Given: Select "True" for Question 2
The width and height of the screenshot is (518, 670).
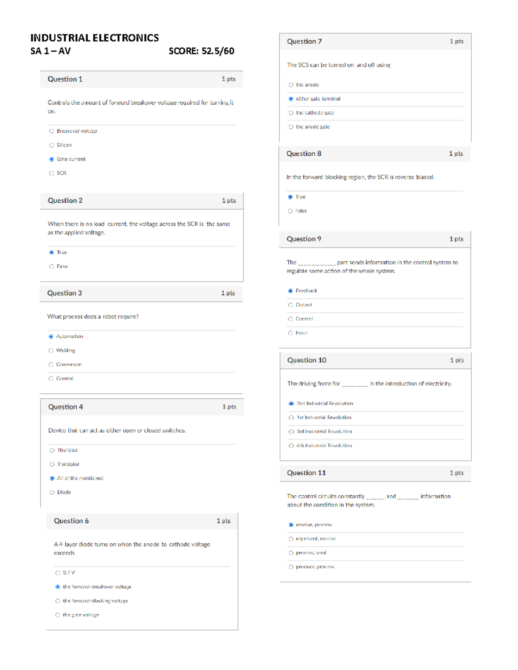Looking at the screenshot, I should point(52,252).
